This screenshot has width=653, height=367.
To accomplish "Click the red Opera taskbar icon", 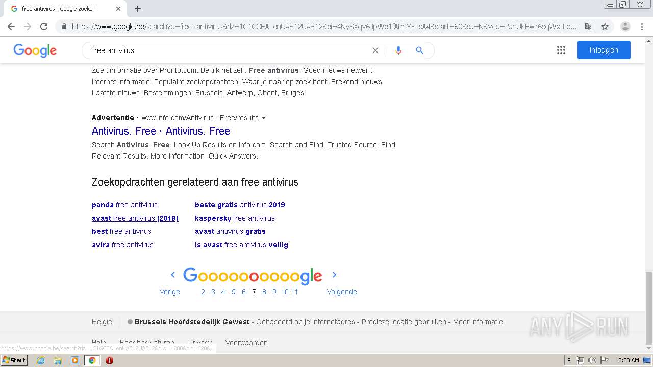I will pos(109,360).
